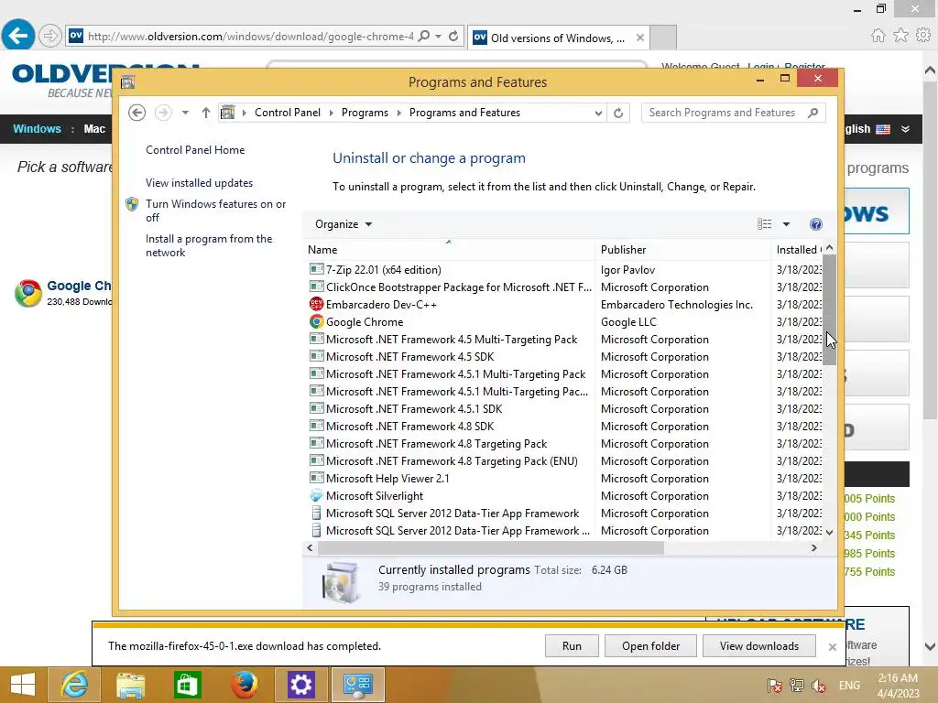Screen dimensions: 938x703
Task: Open Internet Explorer Home icon
Action: click(x=878, y=36)
